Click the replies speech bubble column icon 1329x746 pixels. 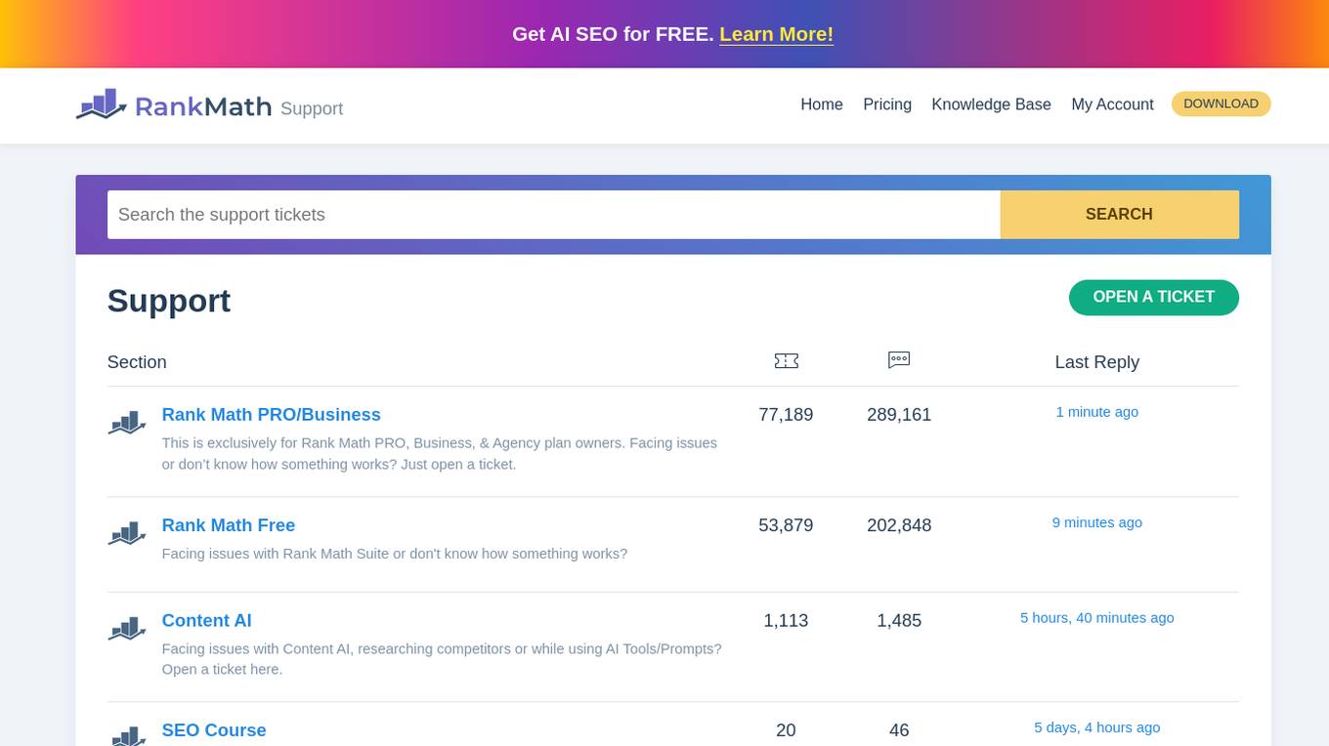point(899,360)
